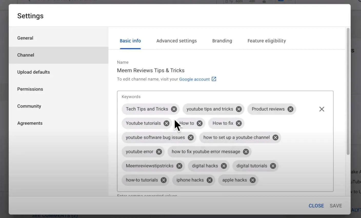Click the settings dialog vertical scrollbar
The width and height of the screenshot is (361, 218).
348,91
